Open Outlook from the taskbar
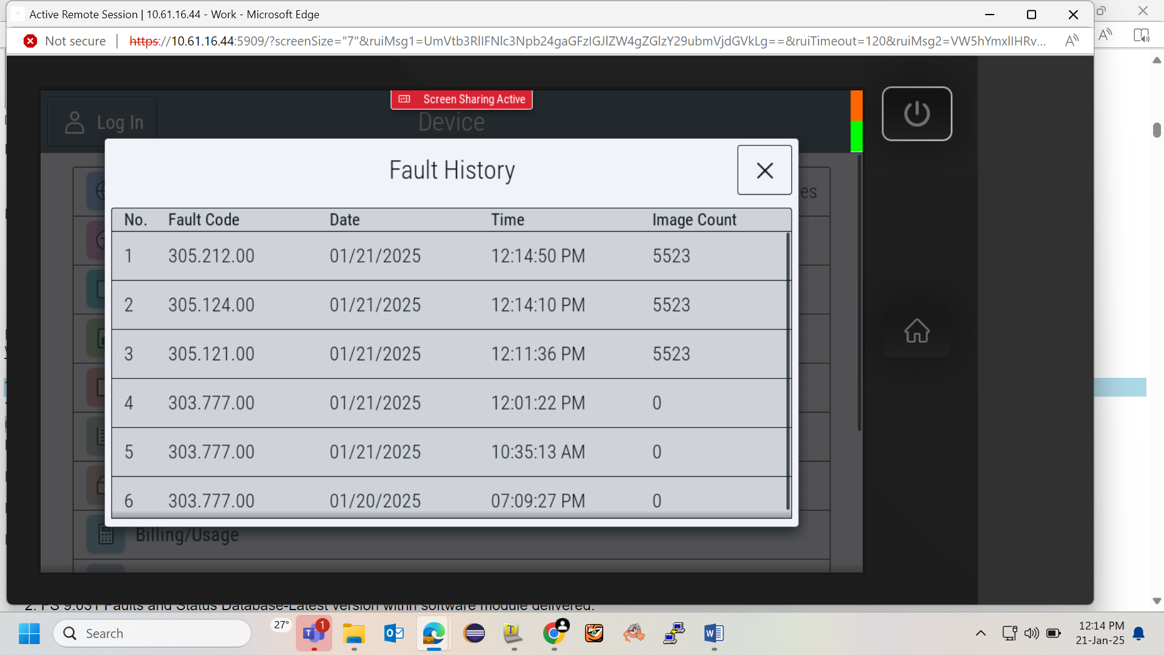Image resolution: width=1164 pixels, height=655 pixels. [x=394, y=634]
